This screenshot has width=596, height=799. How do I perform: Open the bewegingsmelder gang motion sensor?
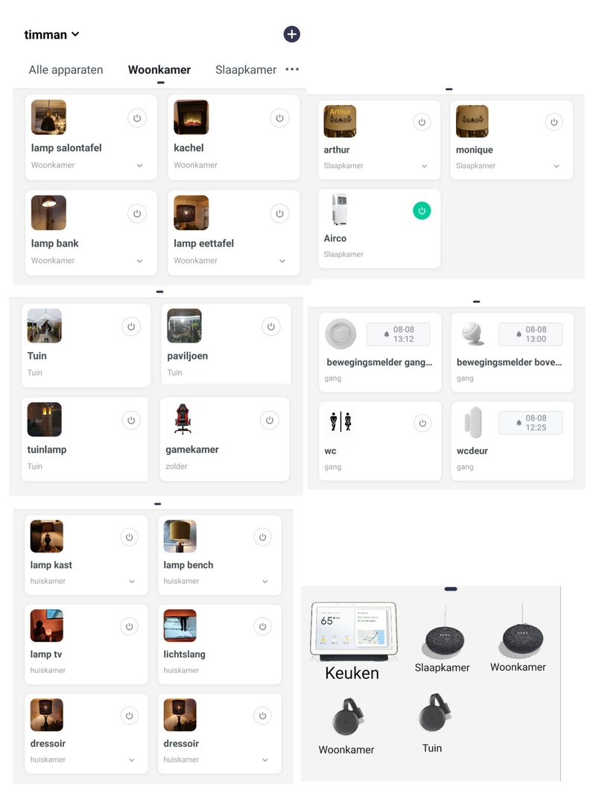(380, 352)
